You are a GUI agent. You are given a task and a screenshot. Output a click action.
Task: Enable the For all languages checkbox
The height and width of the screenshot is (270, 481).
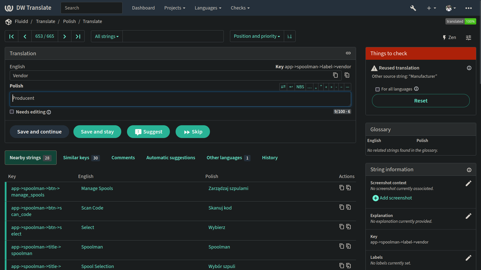pyautogui.click(x=378, y=89)
